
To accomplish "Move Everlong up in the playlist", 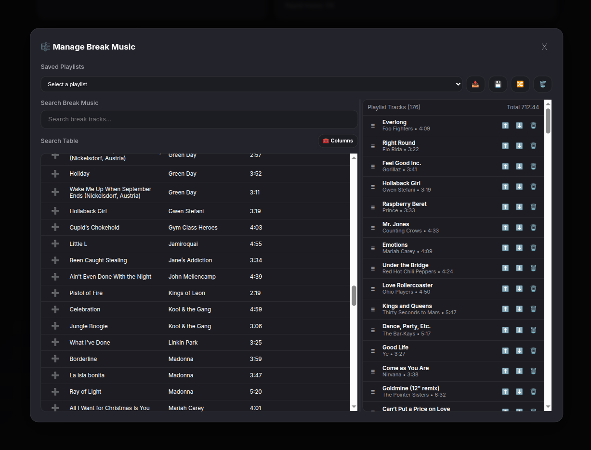I will [505, 125].
